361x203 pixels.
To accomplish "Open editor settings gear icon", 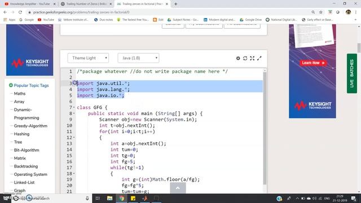I will click(238, 58).
